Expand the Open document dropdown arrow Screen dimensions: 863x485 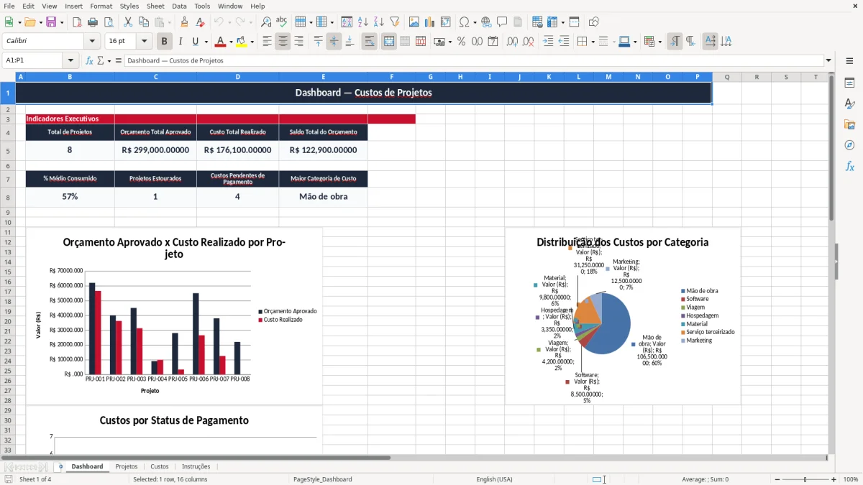click(41, 22)
